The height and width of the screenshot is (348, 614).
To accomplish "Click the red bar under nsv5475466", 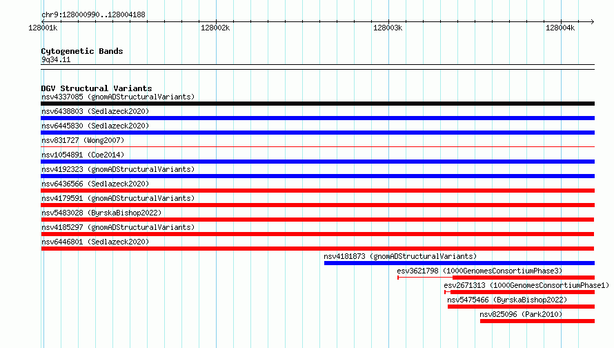I will click(x=521, y=307).
